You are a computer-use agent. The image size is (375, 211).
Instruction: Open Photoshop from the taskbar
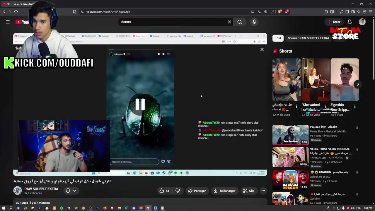pyautogui.click(x=98, y=208)
